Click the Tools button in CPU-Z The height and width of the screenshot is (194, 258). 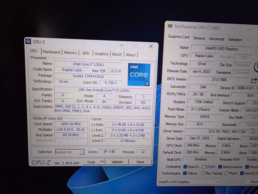pos(91,162)
